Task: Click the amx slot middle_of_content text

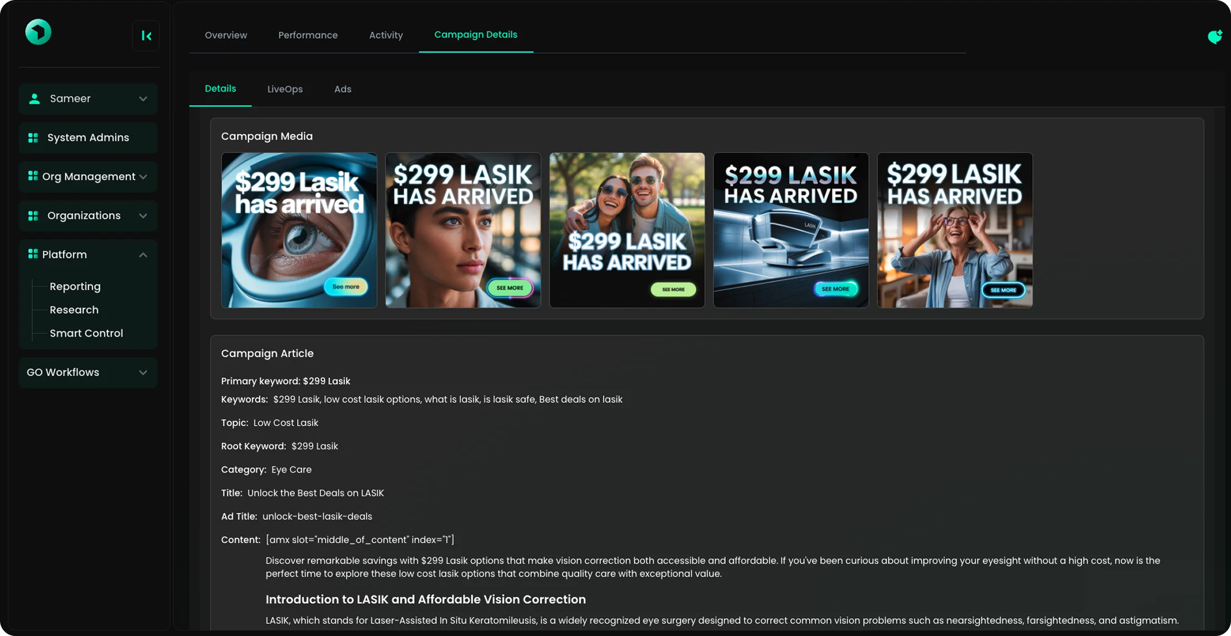Action: [x=360, y=539]
